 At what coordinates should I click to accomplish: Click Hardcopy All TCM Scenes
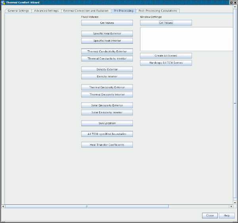point(166,63)
